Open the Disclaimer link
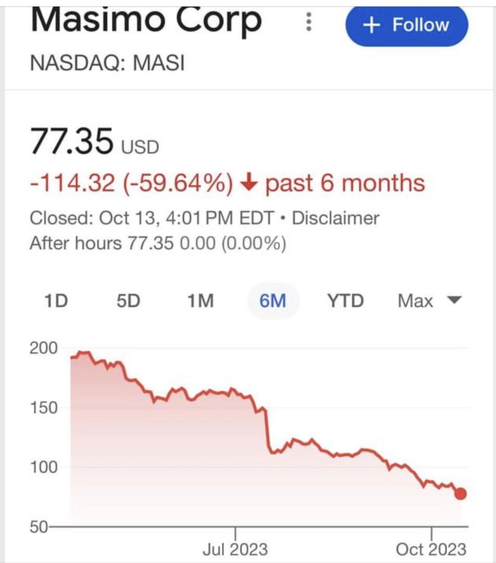The width and height of the screenshot is (496, 563). click(335, 218)
